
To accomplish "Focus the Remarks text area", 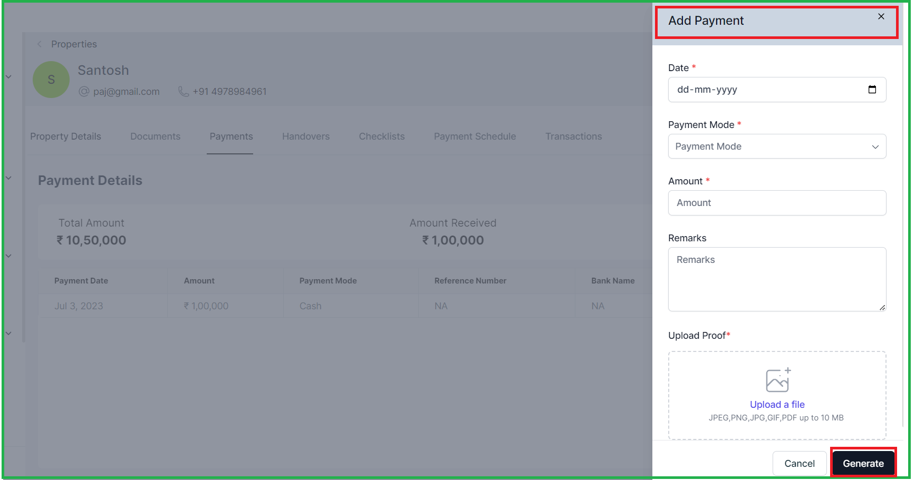I will [x=777, y=279].
